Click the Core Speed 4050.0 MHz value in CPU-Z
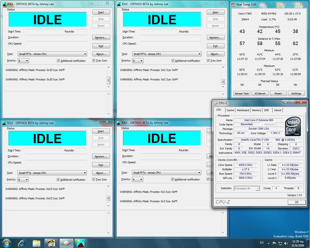This screenshot has width=310, height=248. pos(245,165)
